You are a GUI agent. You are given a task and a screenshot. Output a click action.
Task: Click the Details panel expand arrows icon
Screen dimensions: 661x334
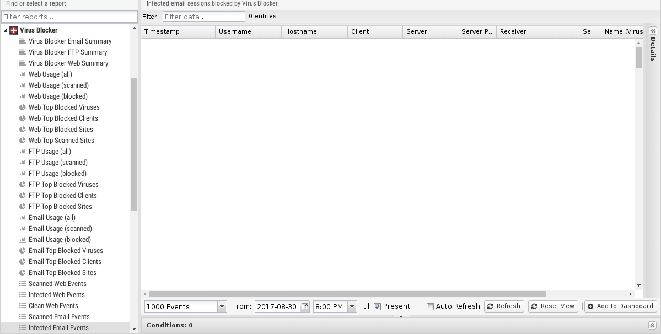[653, 31]
